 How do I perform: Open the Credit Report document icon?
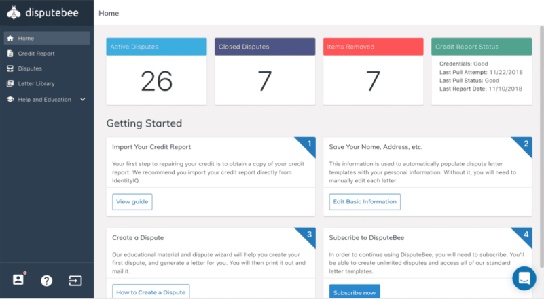pyautogui.click(x=10, y=54)
